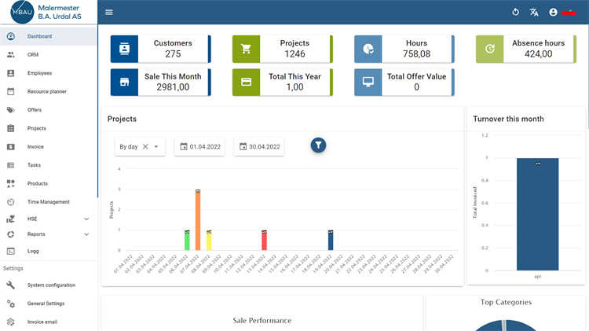Click the Customers card contact icon
The width and height of the screenshot is (589, 331).
point(124,49)
